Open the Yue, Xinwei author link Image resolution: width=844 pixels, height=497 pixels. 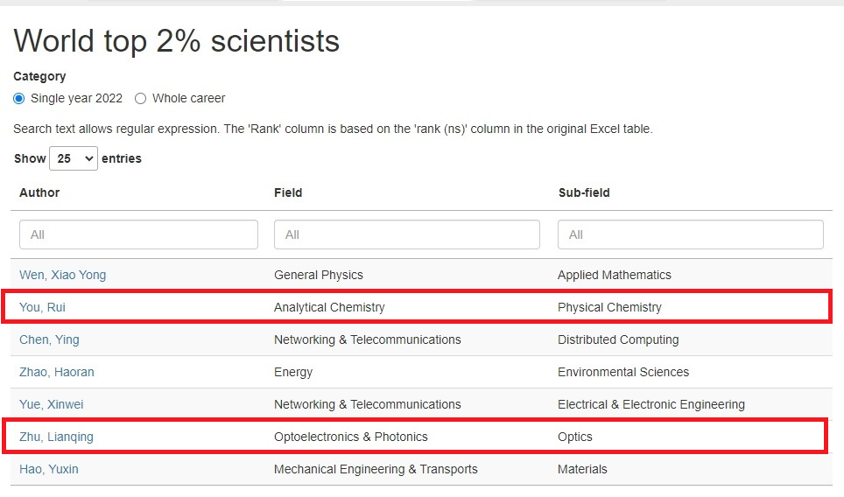point(51,404)
